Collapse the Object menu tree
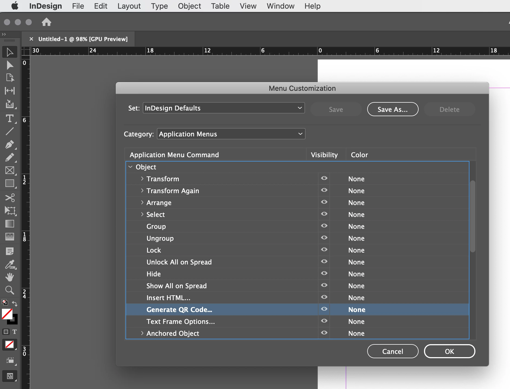Screen dimensions: 510x389 130,167
